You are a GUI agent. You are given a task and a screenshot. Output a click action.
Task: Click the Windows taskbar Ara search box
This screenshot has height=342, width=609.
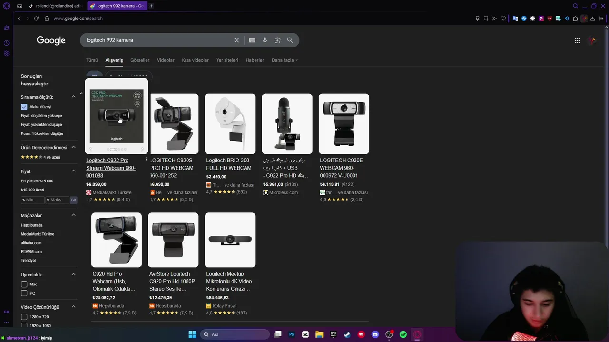point(235,334)
